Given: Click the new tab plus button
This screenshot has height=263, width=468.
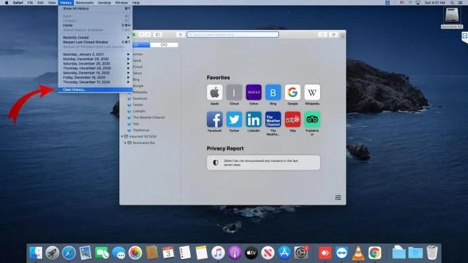Looking at the screenshot, I should tap(343, 35).
